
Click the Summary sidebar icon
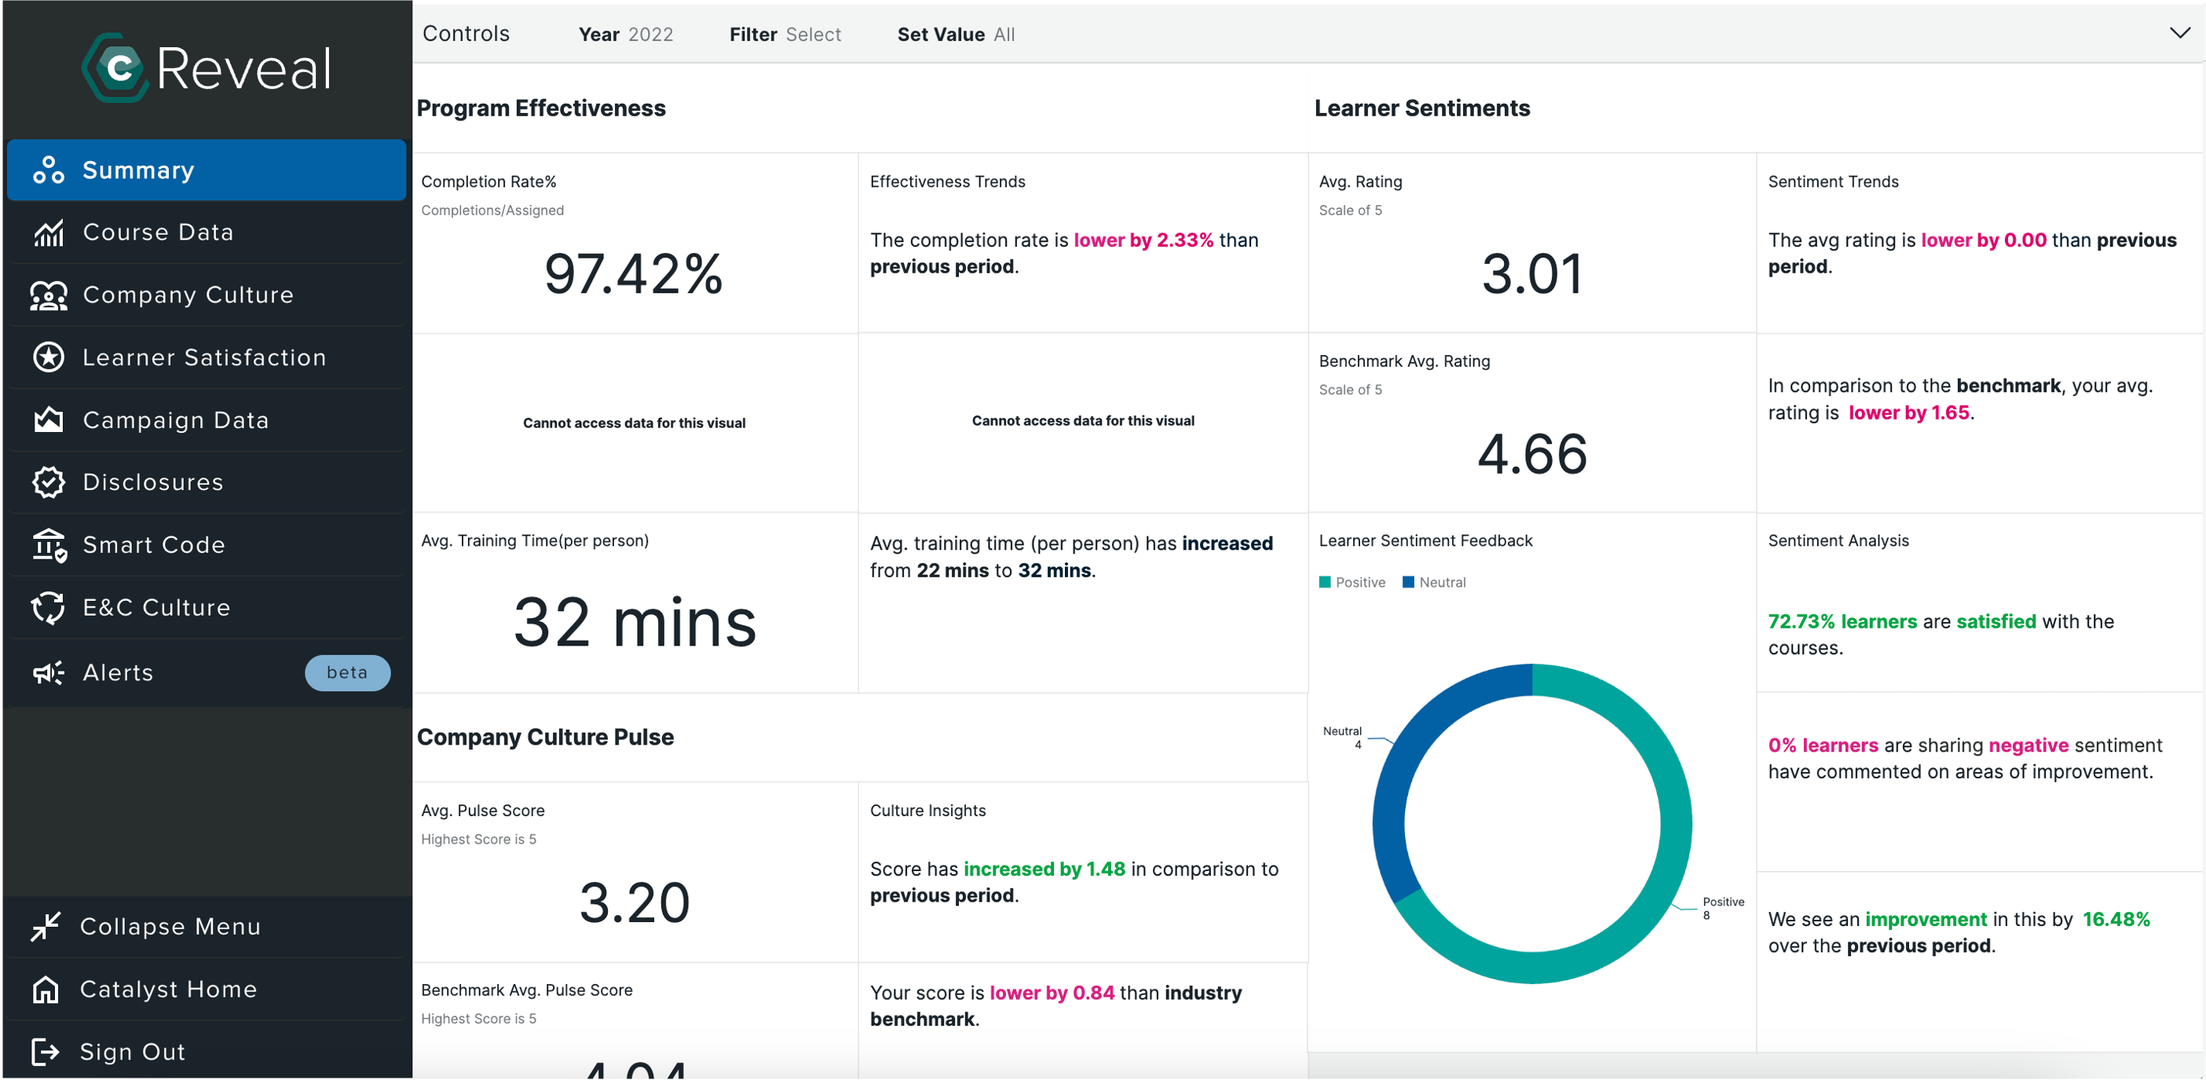pyautogui.click(x=46, y=169)
